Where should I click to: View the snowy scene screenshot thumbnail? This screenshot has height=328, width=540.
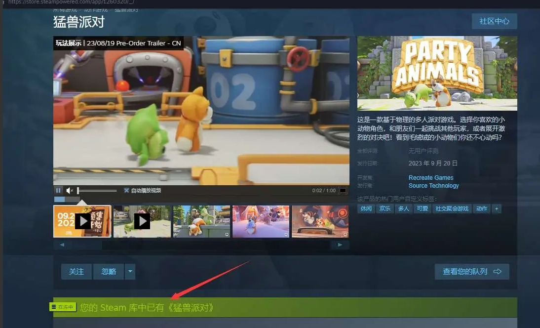(x=261, y=221)
